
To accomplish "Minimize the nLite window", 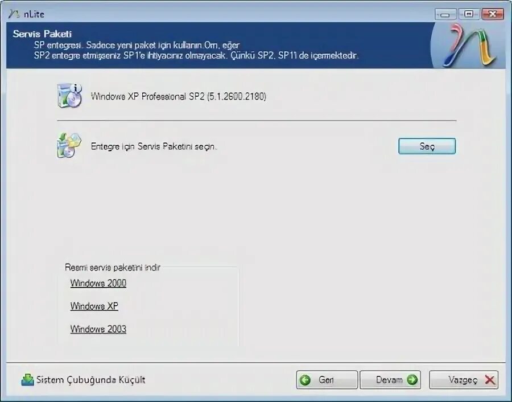I will [x=445, y=14].
